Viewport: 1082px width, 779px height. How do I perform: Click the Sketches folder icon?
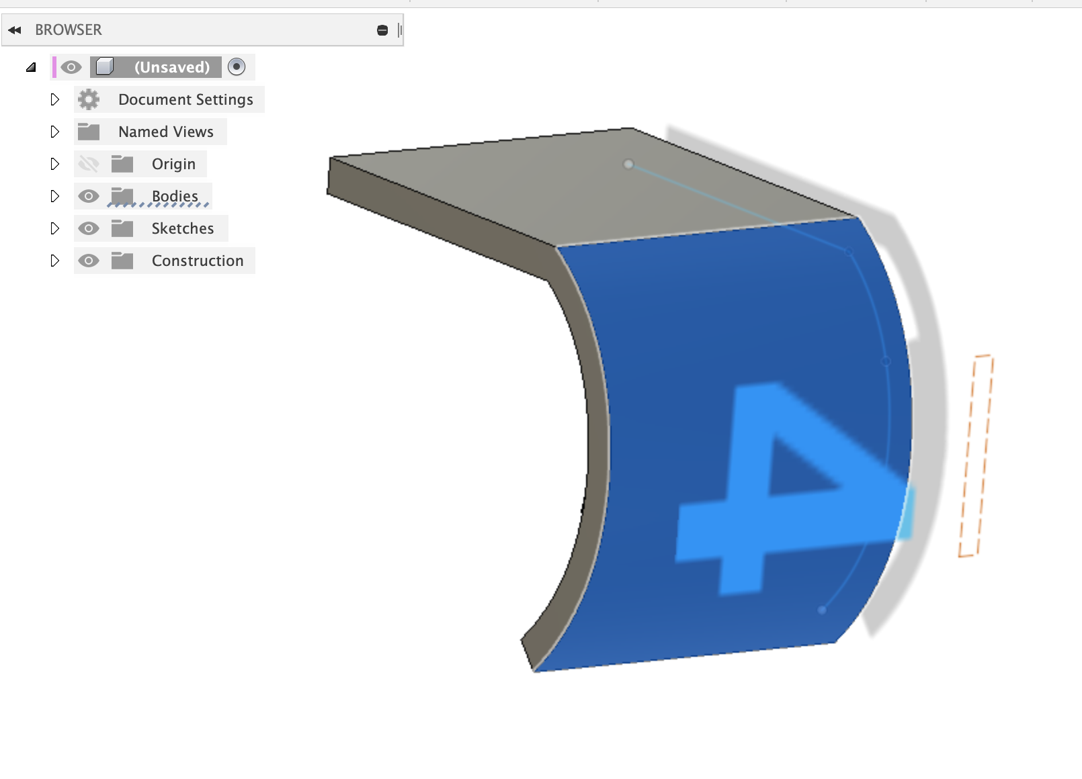coord(122,228)
